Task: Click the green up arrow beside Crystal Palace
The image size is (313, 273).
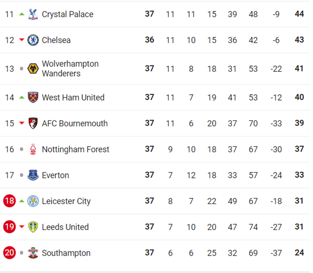Action: 22,14
